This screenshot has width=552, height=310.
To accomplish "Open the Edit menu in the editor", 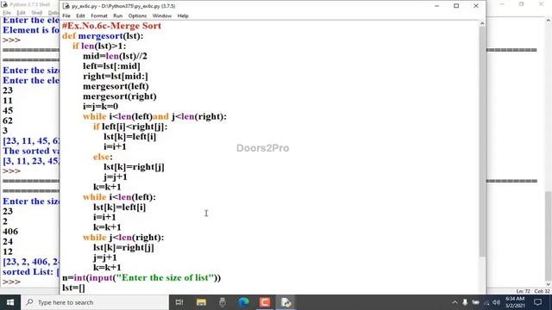I will [80, 15].
